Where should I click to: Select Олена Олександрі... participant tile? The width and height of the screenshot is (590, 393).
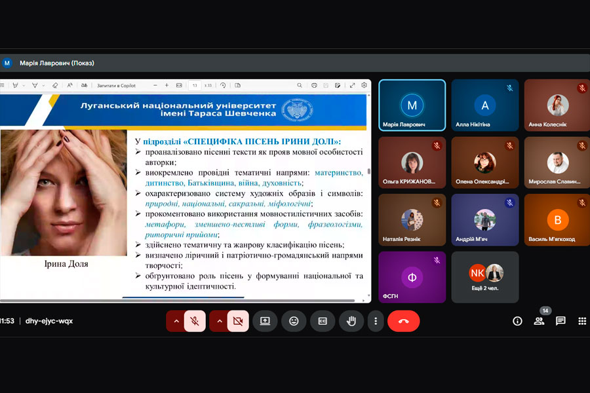[485, 162]
